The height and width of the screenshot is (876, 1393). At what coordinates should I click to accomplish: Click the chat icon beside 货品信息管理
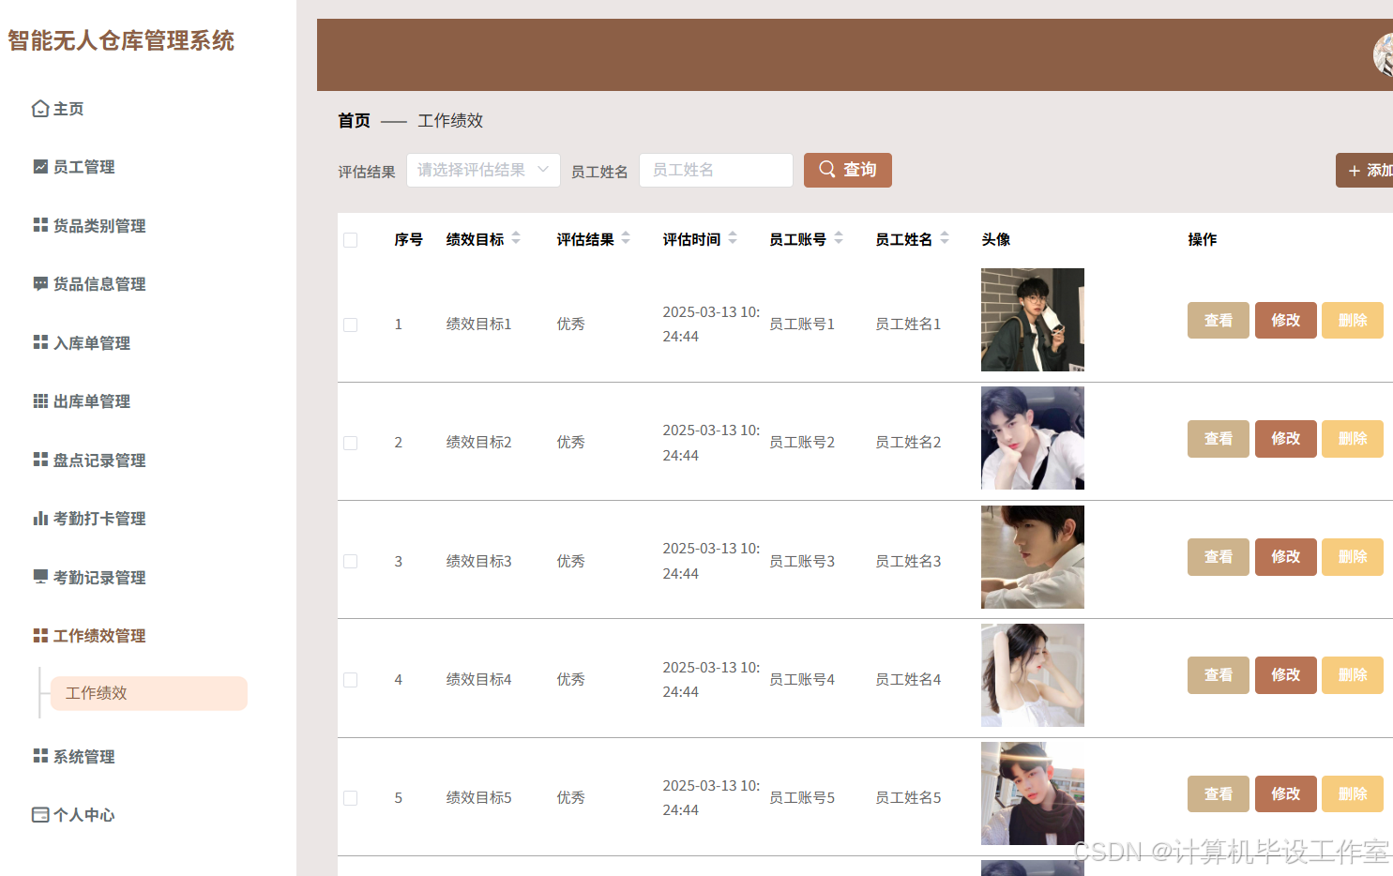click(x=40, y=284)
